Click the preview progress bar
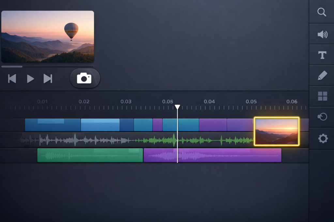This screenshot has height=222, width=334. (47, 67)
